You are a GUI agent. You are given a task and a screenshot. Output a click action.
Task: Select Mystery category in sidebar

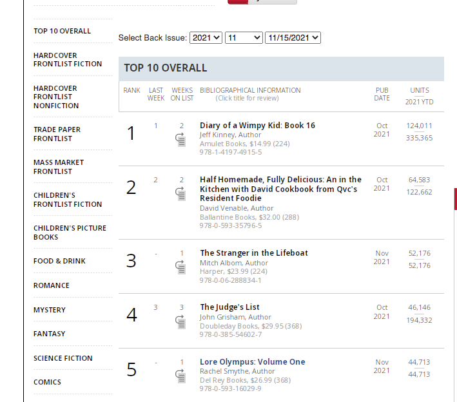coord(50,310)
